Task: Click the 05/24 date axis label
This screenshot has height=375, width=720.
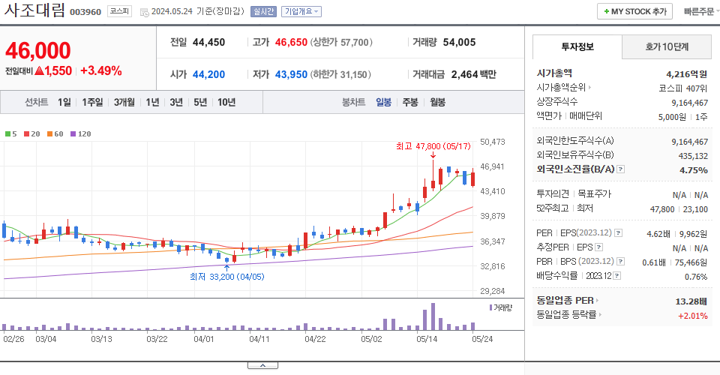Action: [x=482, y=339]
